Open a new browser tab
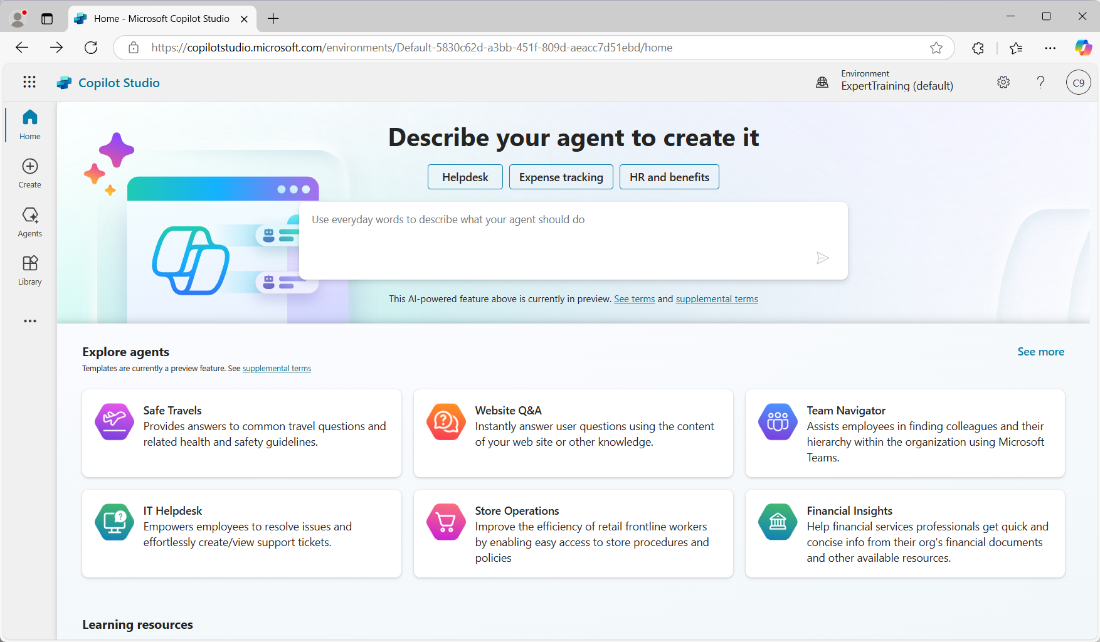This screenshot has height=642, width=1100. tap(273, 18)
